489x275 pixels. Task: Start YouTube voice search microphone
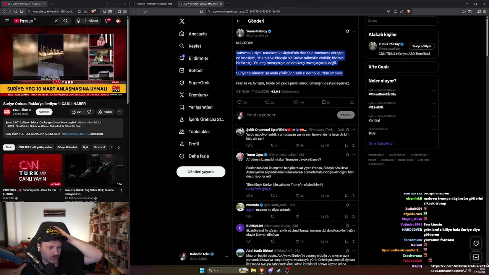tap(78, 21)
